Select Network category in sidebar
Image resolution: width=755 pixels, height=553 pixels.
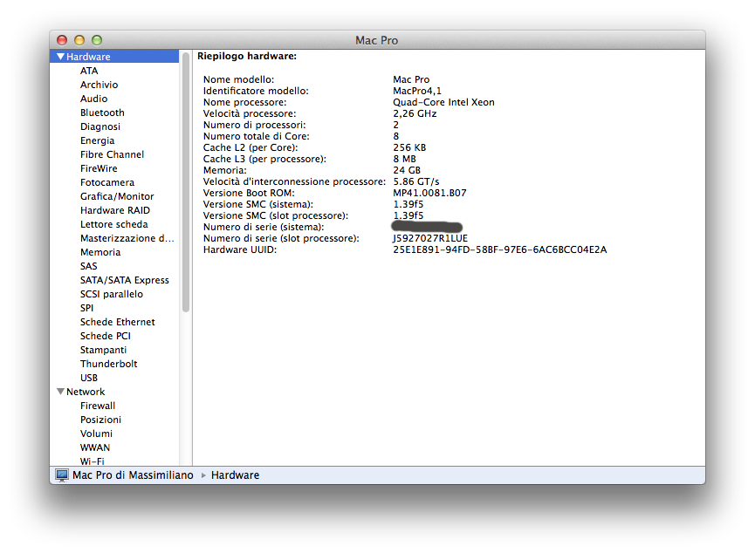pos(86,392)
